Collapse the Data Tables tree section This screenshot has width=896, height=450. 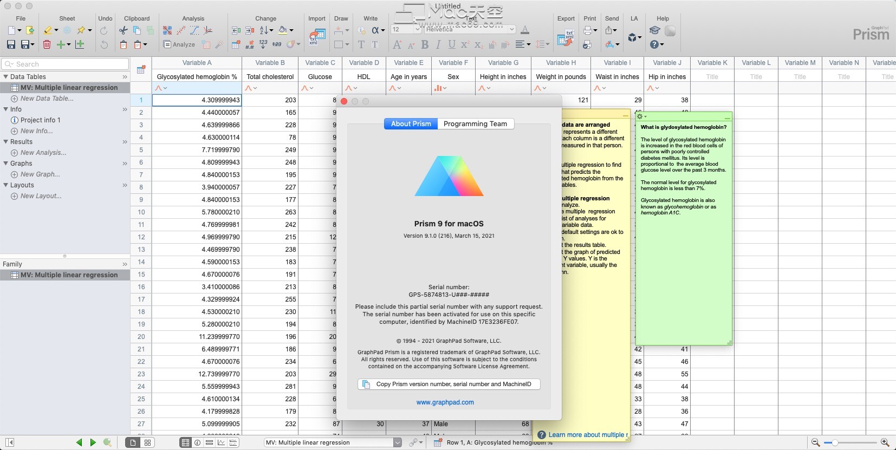tap(5, 77)
